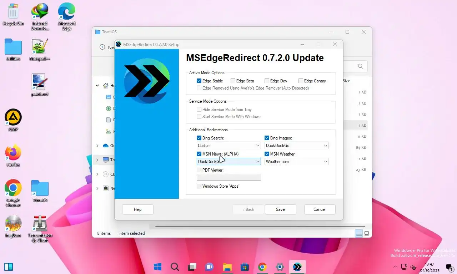This screenshot has height=274, width=457.
Task: Open Chrome from the taskbar
Action: (262, 267)
